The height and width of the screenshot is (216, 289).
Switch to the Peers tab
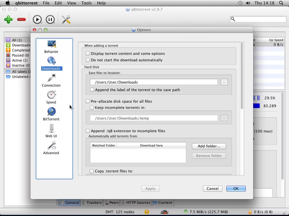tap(112, 202)
